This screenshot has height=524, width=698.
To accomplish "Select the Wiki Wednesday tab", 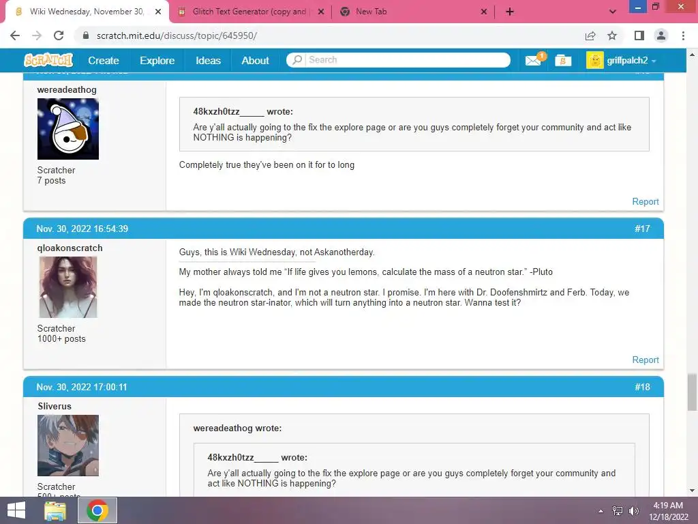I will click(x=87, y=12).
